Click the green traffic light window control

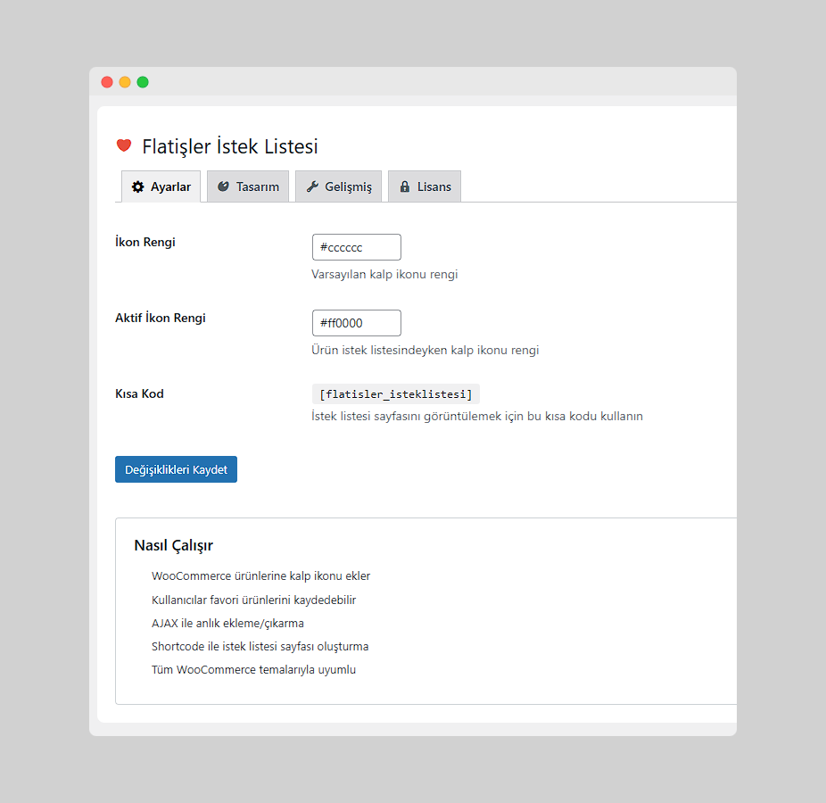(x=143, y=81)
